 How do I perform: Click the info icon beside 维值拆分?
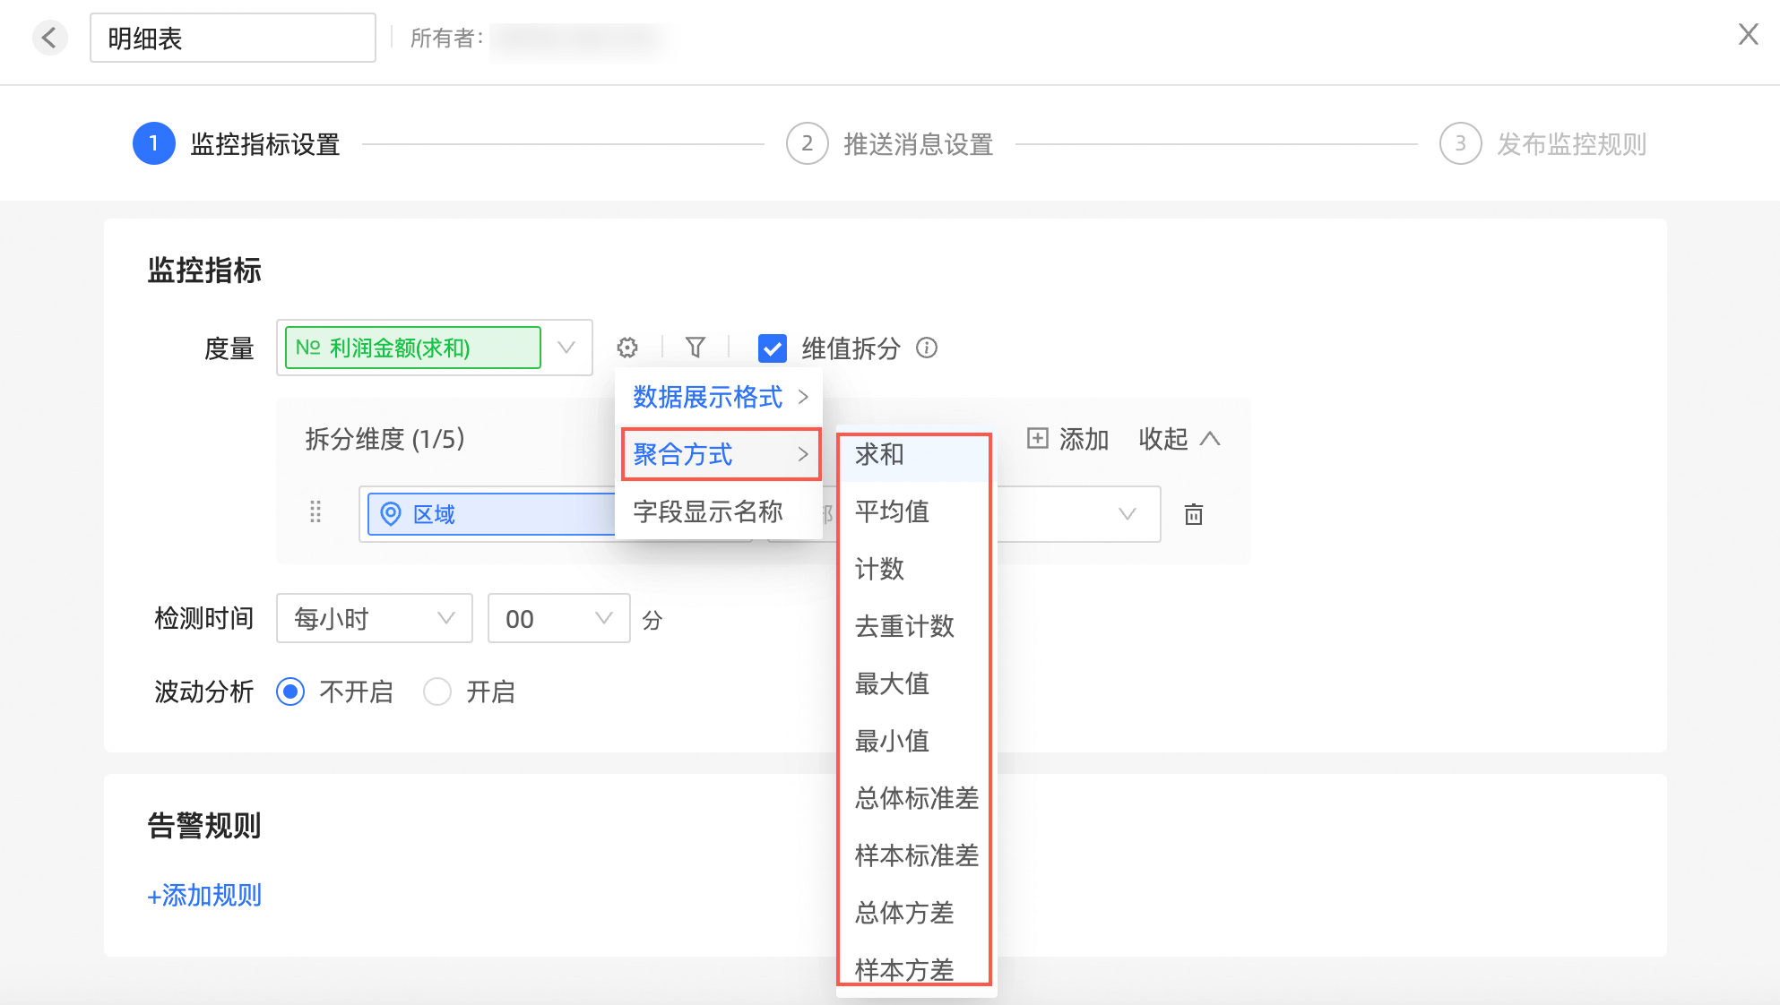[927, 348]
